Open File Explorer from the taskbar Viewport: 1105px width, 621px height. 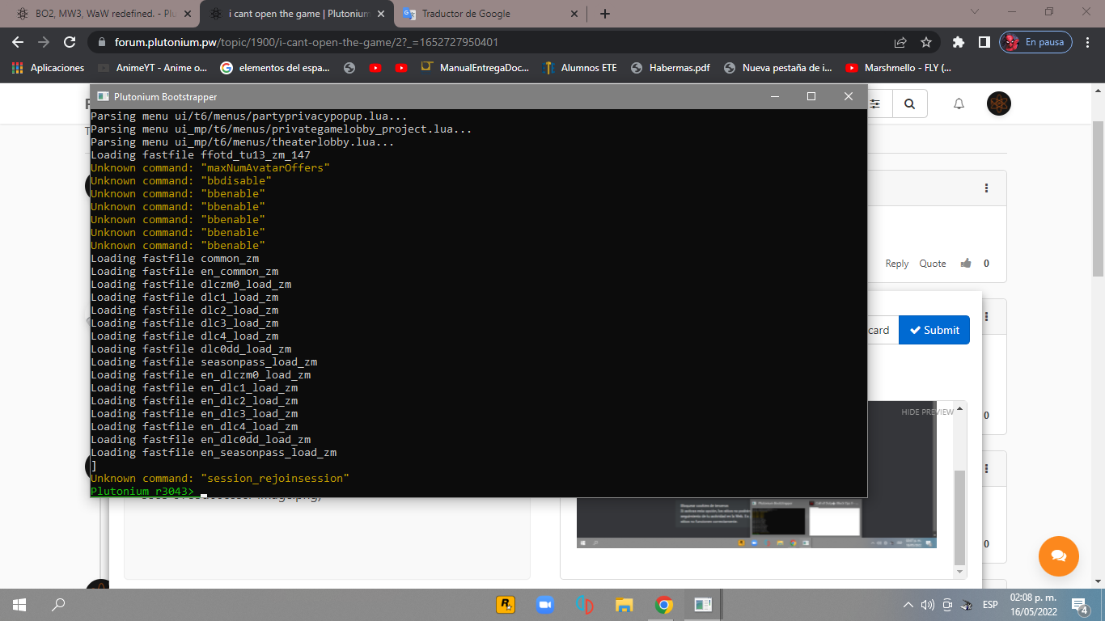tap(624, 604)
